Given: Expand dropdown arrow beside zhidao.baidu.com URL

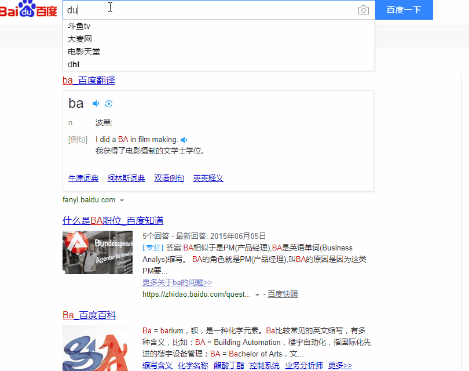Looking at the screenshot, I should [257, 295].
